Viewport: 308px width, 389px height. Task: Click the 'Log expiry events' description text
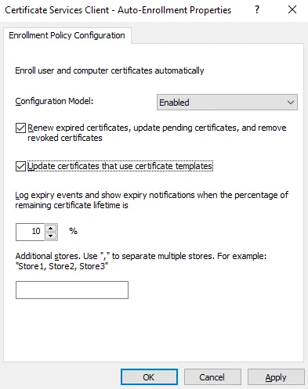tap(151, 200)
